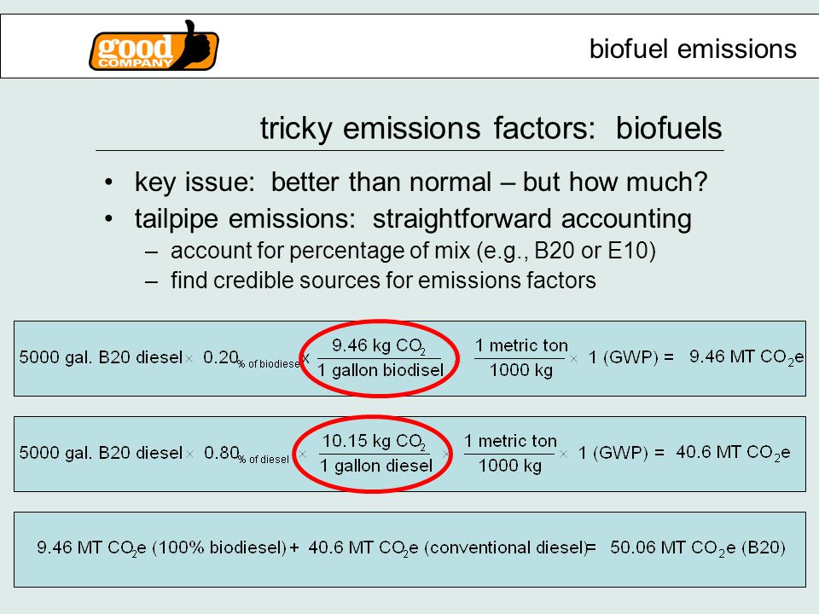Select '5000 gal. B20 diesel' in the first box
The height and width of the screenshot is (614, 819).
101,357
